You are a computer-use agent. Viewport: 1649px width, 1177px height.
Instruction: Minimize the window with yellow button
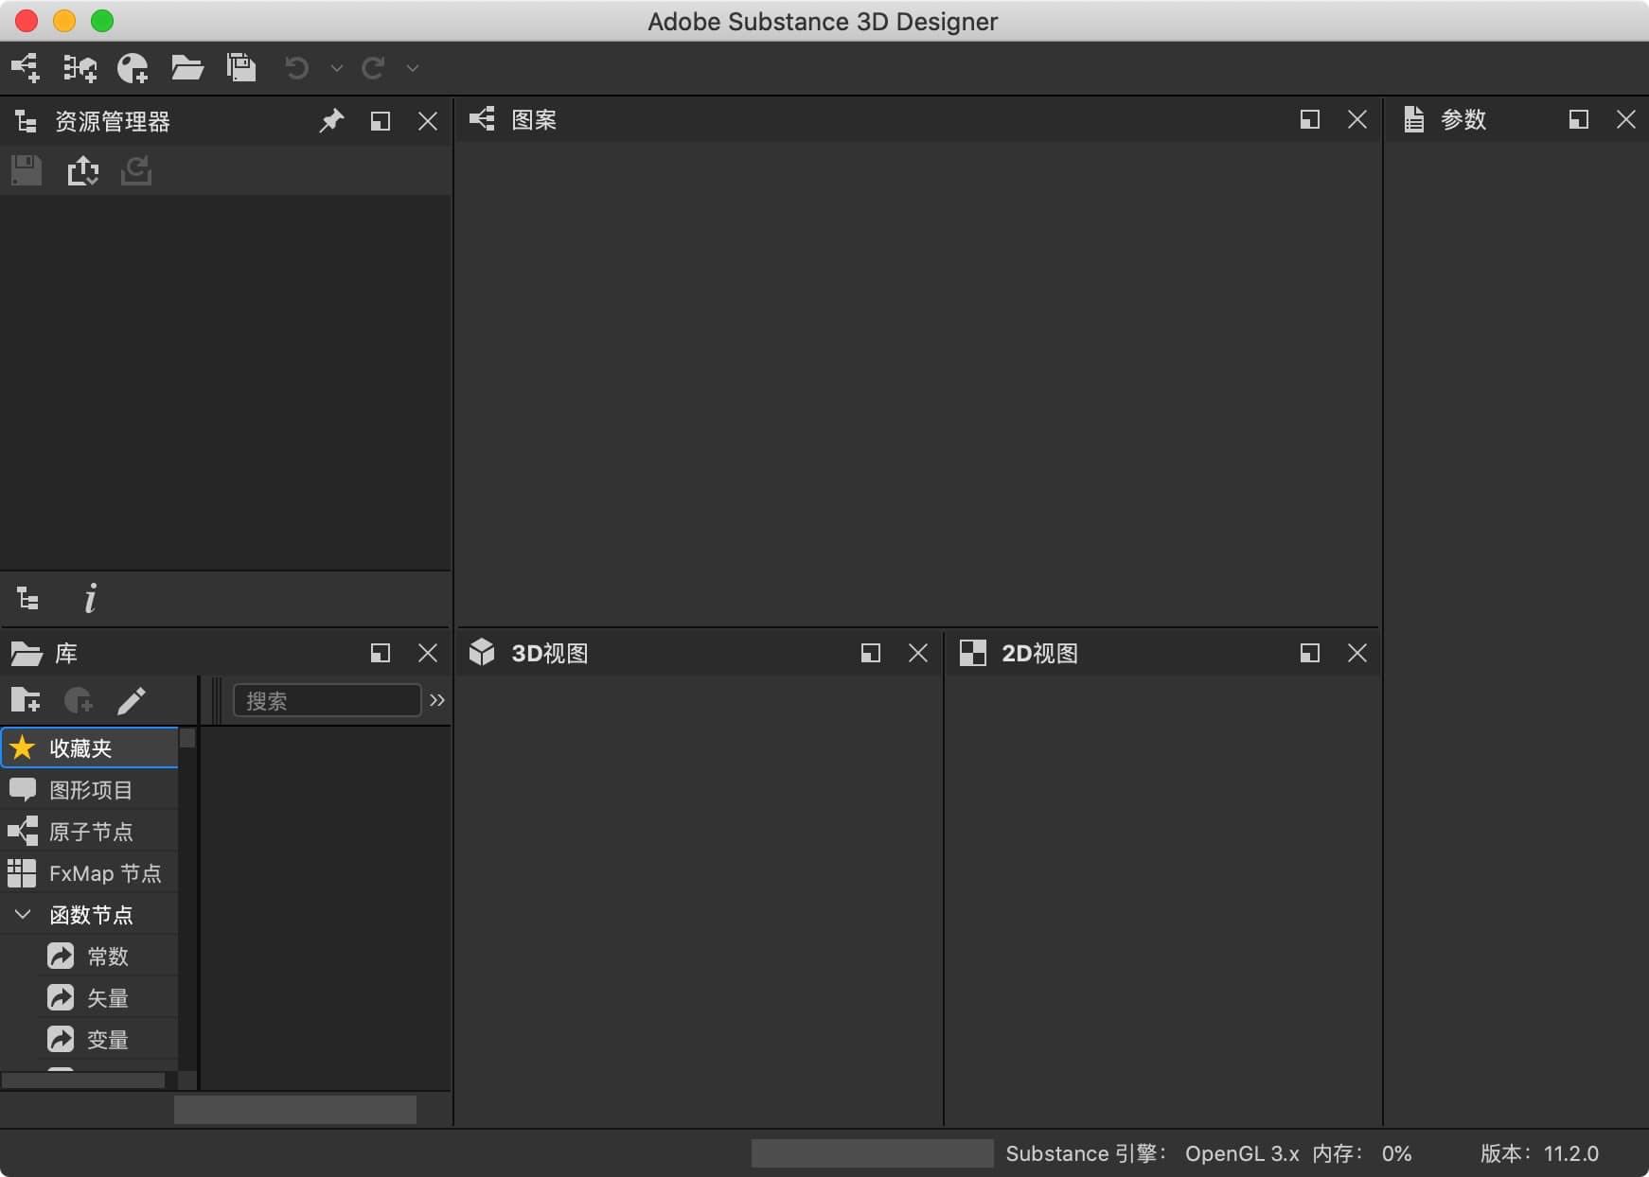(x=64, y=21)
